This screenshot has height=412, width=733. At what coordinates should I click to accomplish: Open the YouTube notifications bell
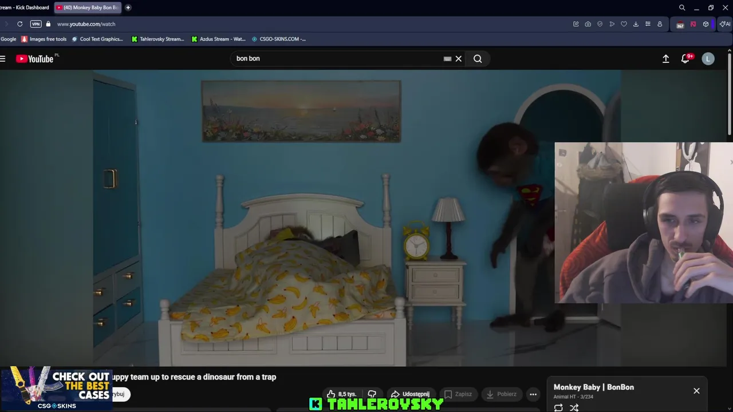click(685, 58)
